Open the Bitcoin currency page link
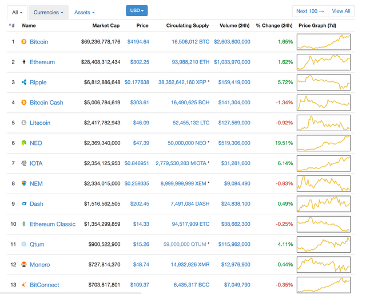This screenshot has width=366, height=294. 39,42
